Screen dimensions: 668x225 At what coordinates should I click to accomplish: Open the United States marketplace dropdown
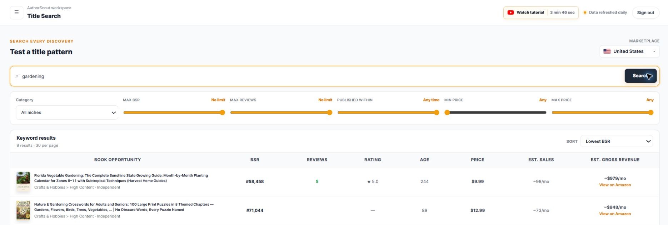point(629,51)
